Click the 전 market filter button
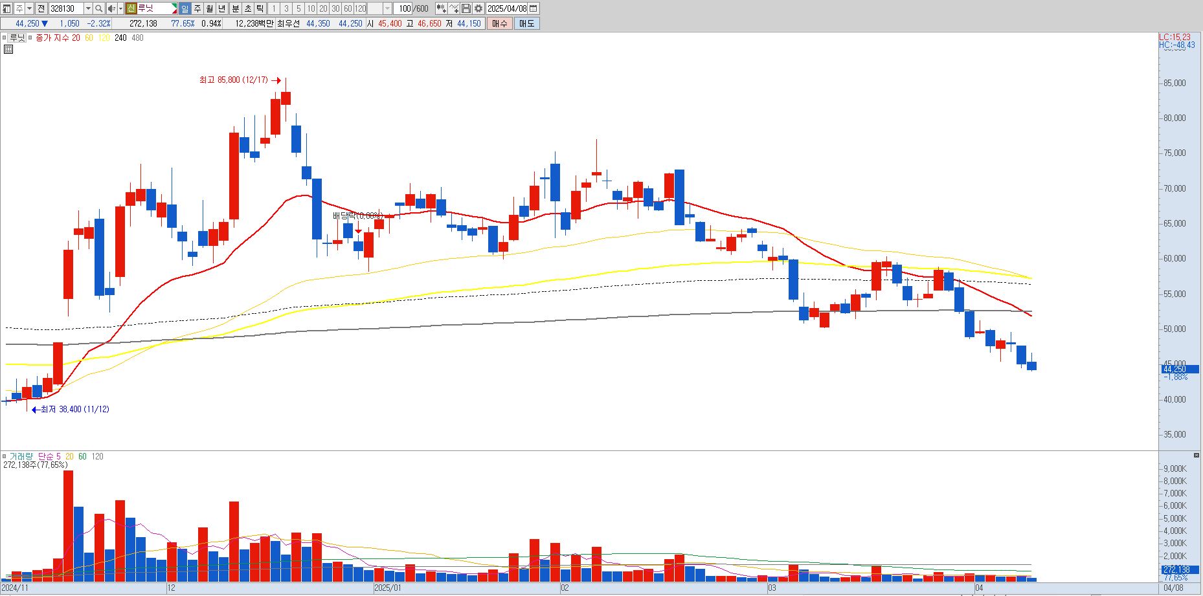 tap(41, 8)
